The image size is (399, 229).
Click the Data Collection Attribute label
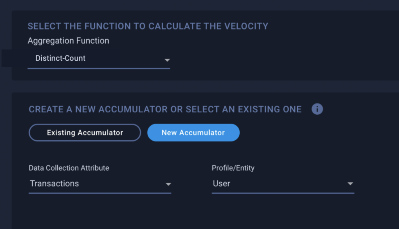click(69, 168)
